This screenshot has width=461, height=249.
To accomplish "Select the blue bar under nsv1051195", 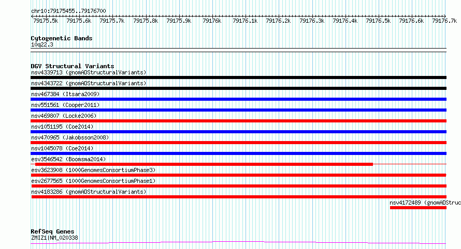I will [238, 132].
